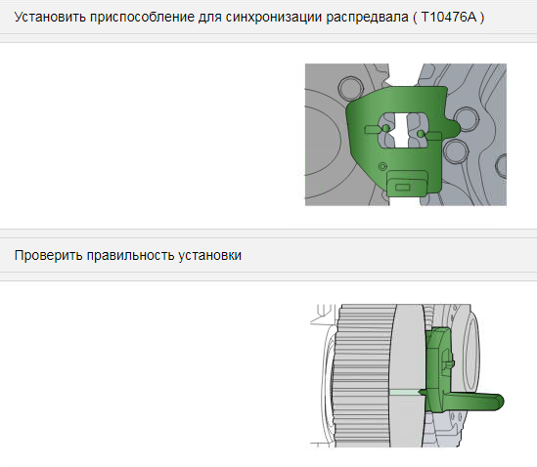Click the upper-left bolt hole in the first drawing
The image size is (537, 467).
click(349, 88)
